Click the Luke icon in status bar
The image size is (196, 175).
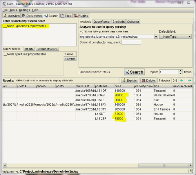192,171
